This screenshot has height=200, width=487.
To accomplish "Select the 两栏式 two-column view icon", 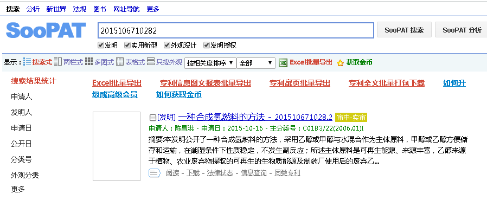I will point(58,62).
